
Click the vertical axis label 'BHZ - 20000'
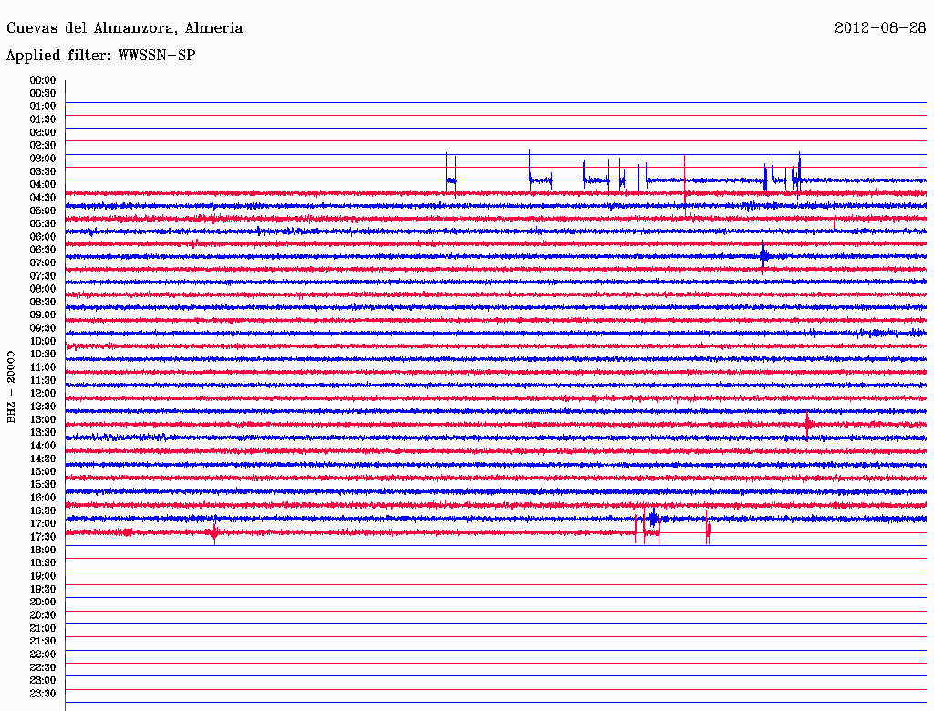11,387
